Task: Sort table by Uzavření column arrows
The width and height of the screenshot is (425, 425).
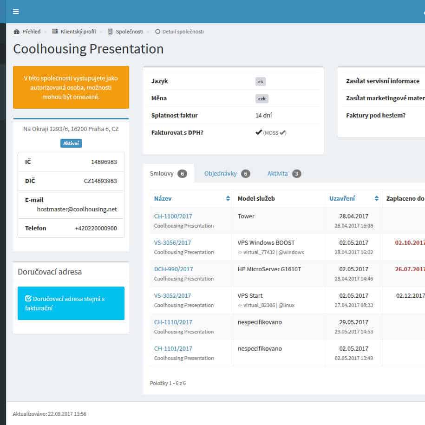Action: 377,198
